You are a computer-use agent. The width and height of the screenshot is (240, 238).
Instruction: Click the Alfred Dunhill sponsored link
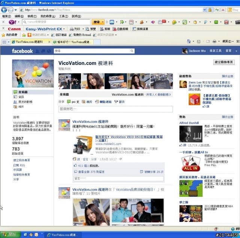(189, 123)
